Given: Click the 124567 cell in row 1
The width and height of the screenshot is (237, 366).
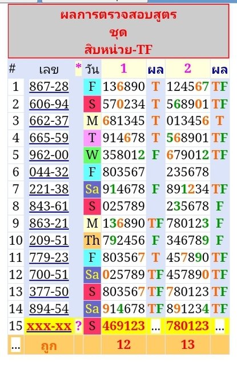Looking at the screenshot, I should 187,86.
